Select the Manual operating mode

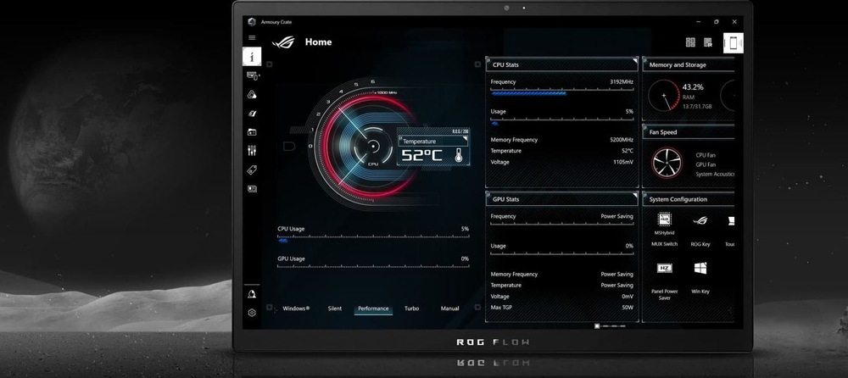[450, 309]
